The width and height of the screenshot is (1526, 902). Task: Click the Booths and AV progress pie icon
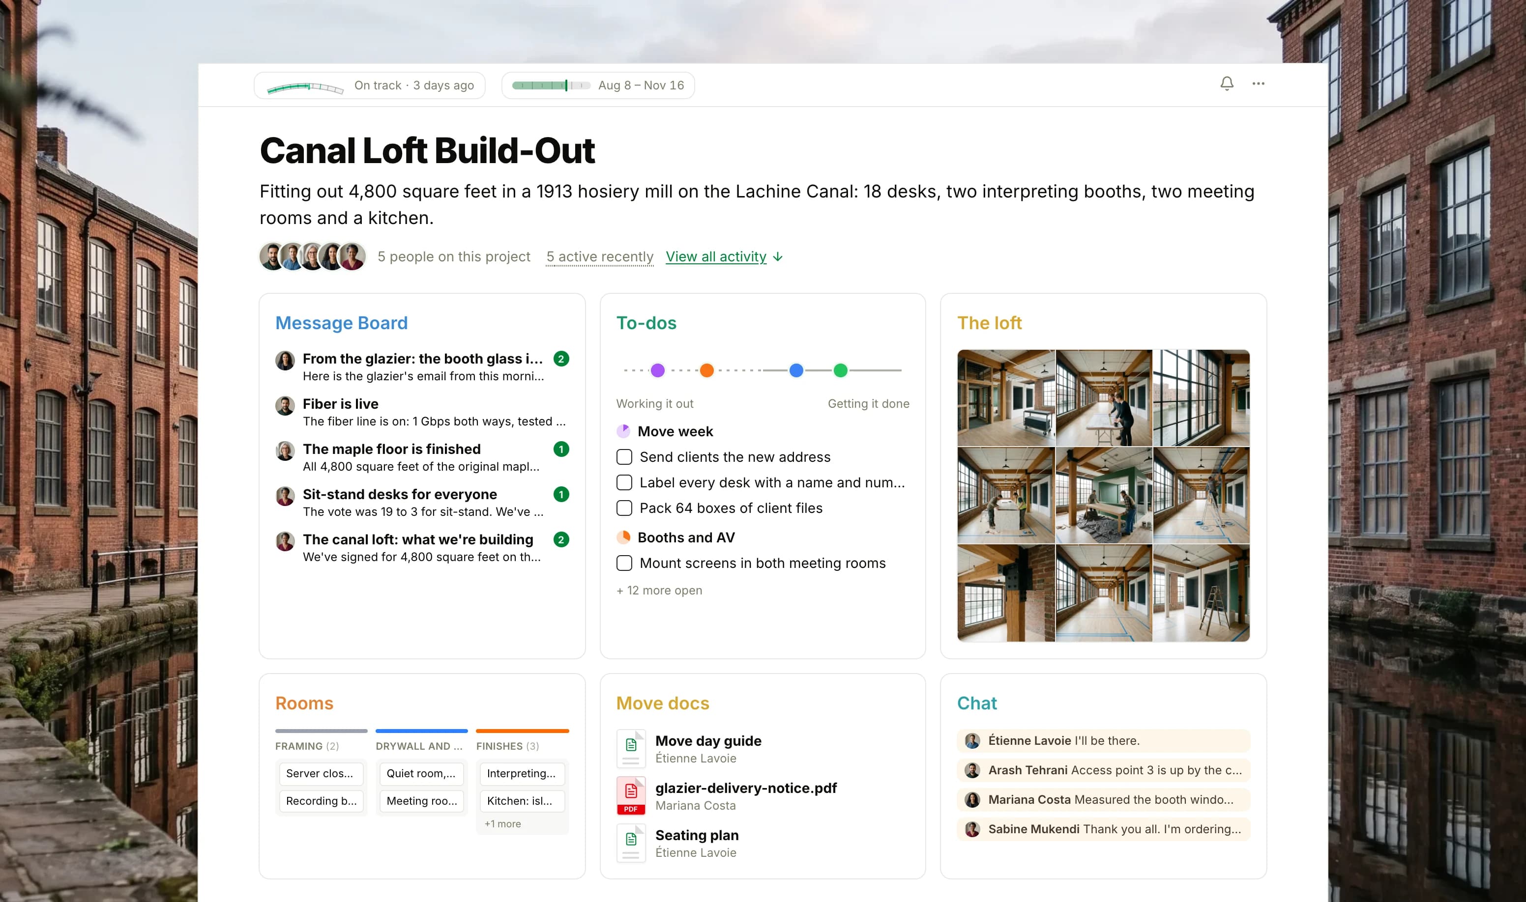(623, 537)
